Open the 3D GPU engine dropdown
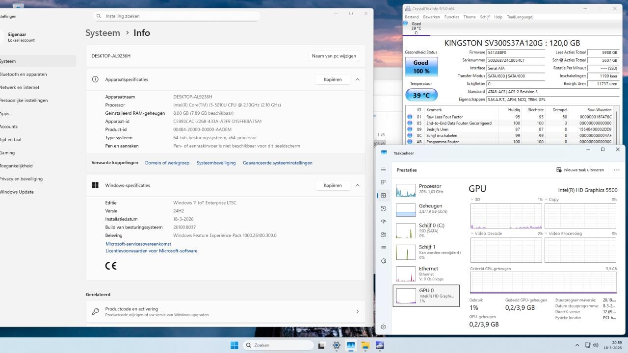This screenshot has height=353, width=628. pos(472,200)
